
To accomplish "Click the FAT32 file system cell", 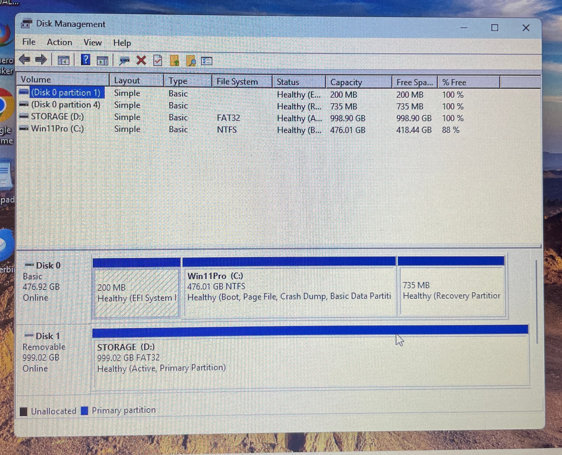I will coord(228,118).
